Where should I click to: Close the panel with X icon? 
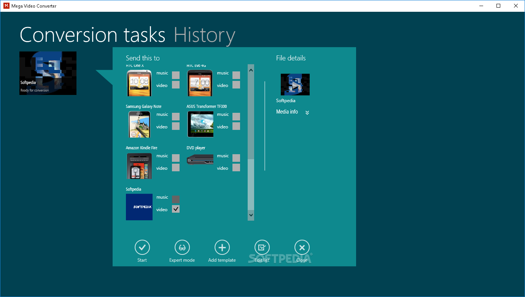(302, 248)
